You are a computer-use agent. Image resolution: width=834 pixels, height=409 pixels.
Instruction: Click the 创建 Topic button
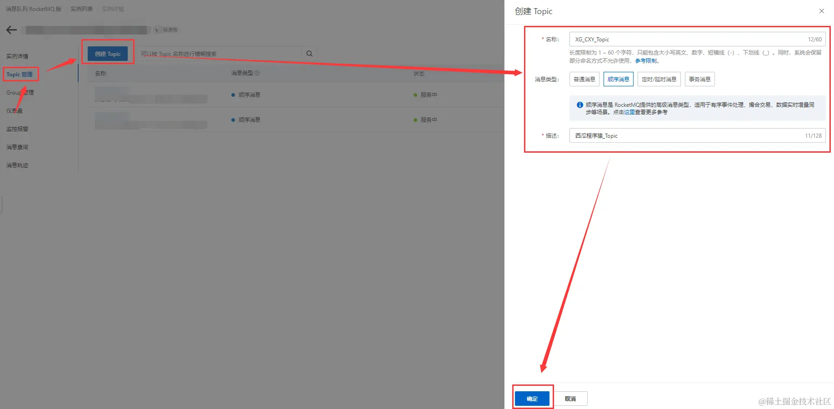pyautogui.click(x=108, y=54)
